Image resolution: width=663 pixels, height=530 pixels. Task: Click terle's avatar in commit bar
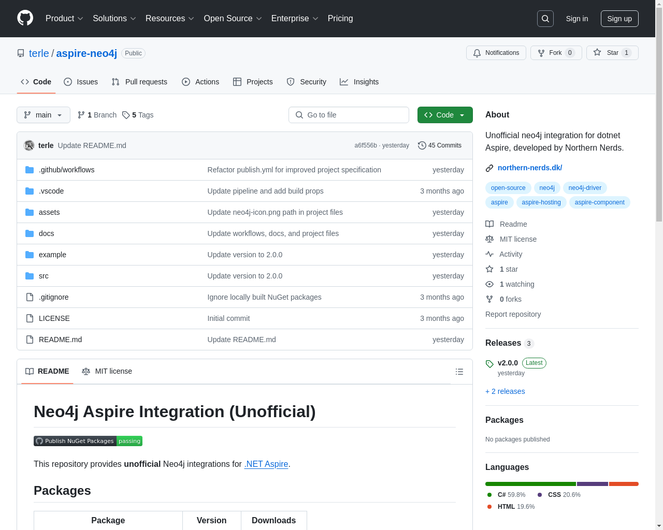pos(29,145)
